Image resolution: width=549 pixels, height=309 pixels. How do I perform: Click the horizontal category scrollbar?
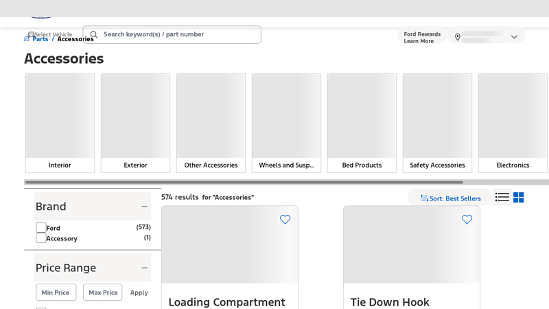coord(244,182)
